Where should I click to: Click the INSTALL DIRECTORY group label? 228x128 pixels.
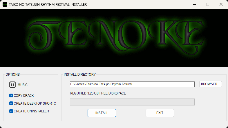coord(80,75)
